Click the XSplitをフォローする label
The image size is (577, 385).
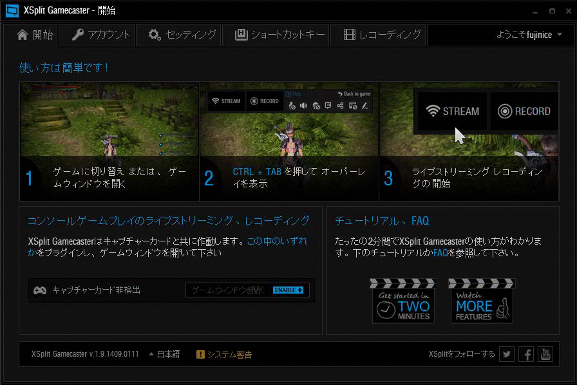[462, 354]
